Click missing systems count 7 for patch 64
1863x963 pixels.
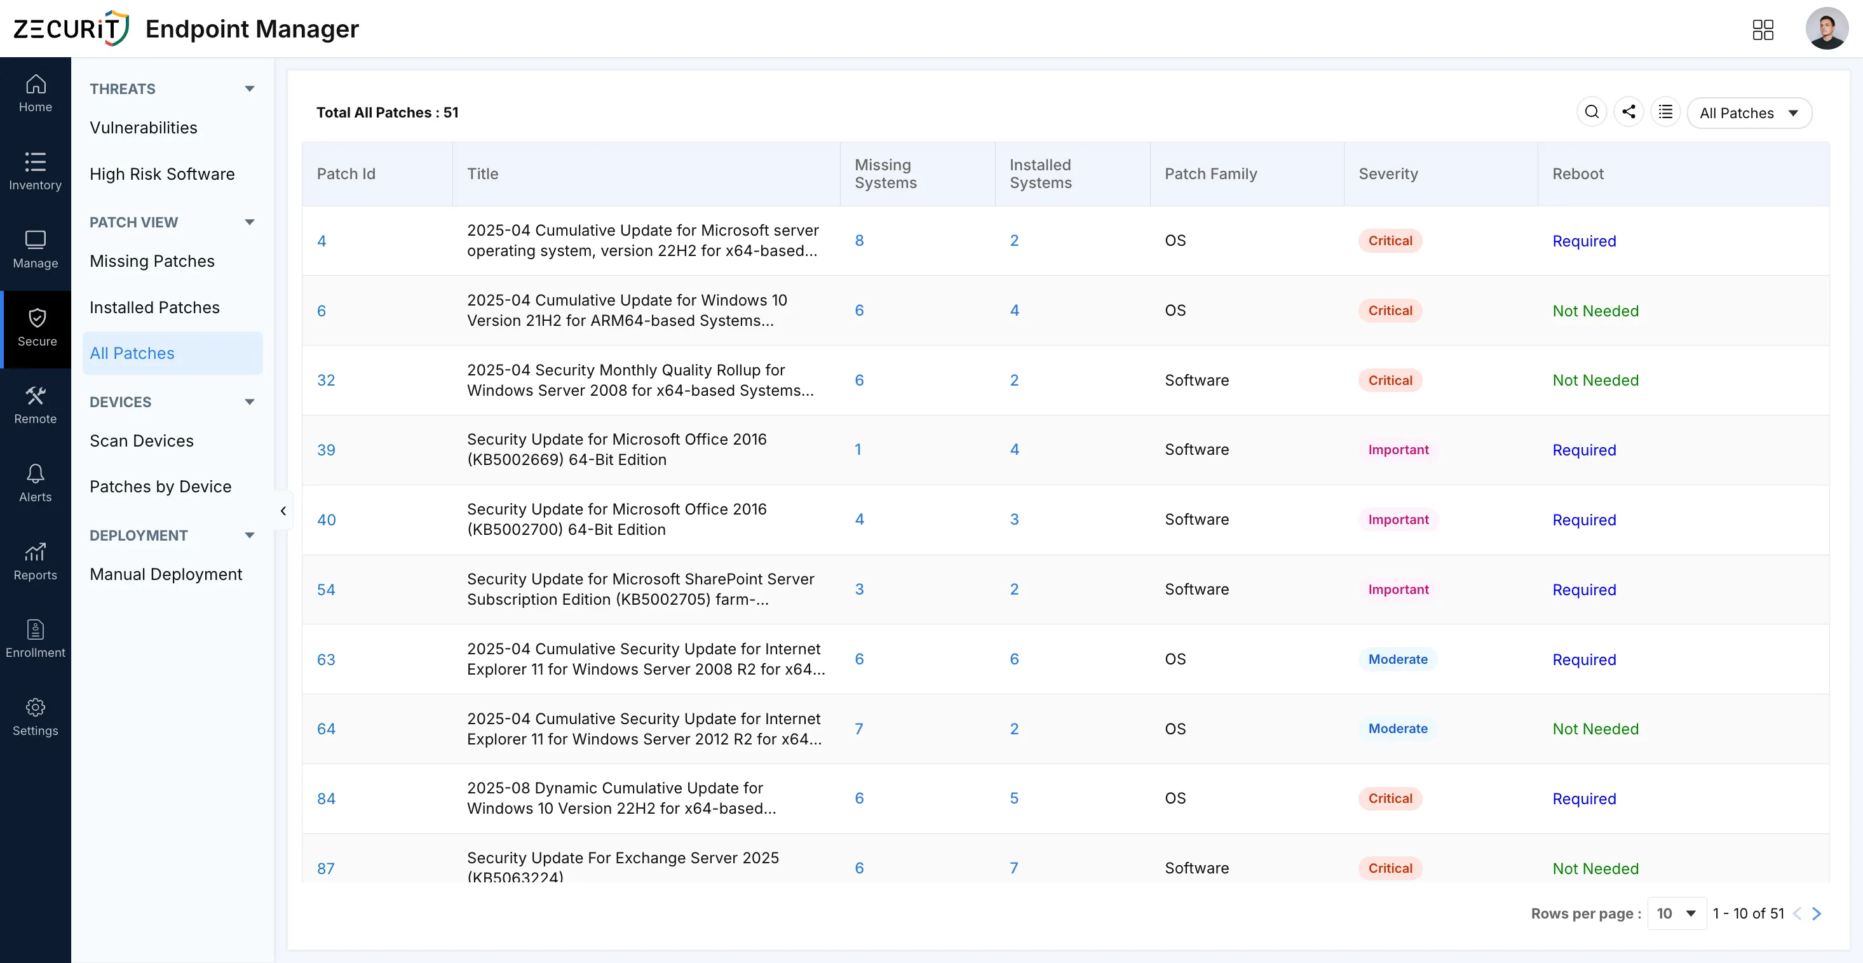click(858, 729)
